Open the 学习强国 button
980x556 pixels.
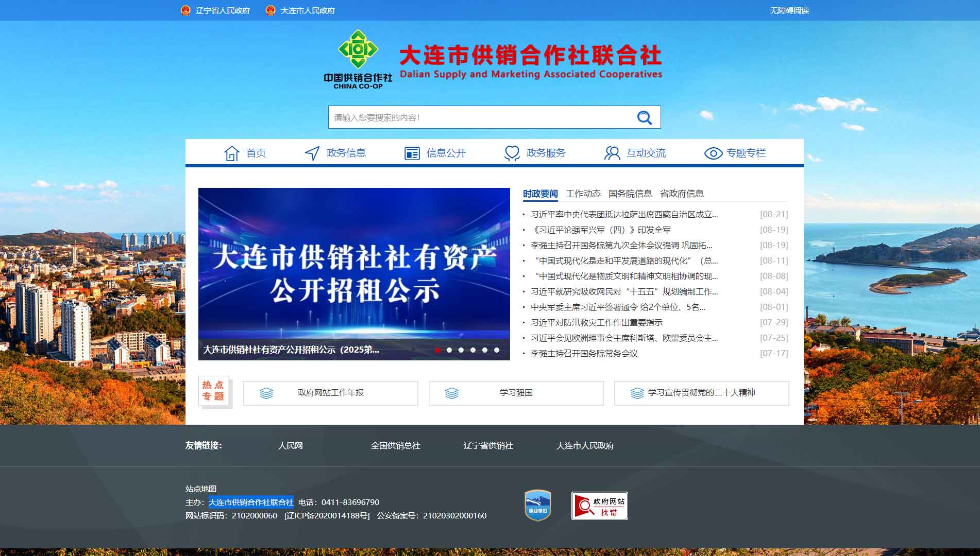[x=516, y=393]
